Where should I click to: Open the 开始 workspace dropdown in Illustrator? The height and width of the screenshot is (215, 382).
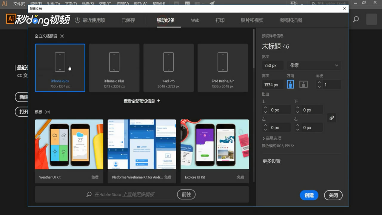pos(297,3)
